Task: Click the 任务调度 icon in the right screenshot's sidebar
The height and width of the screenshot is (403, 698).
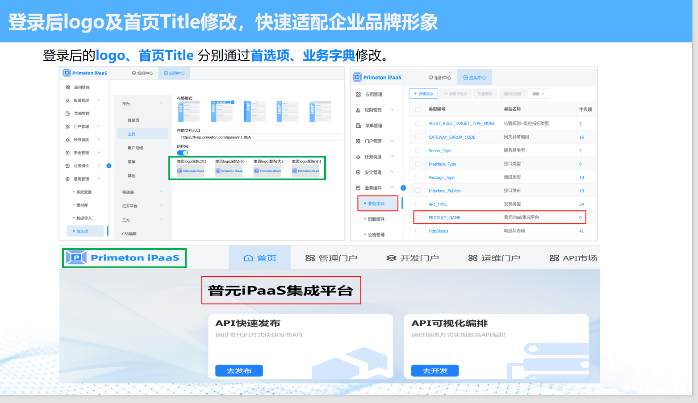Action: tap(358, 157)
